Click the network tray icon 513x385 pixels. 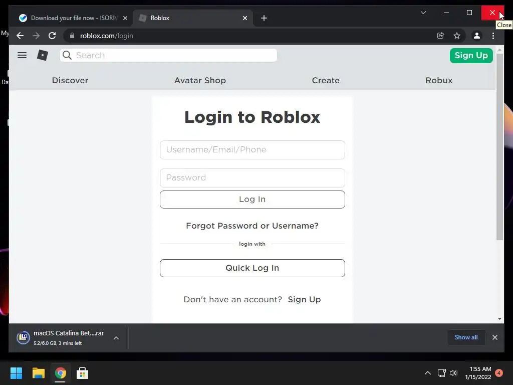(x=442, y=373)
